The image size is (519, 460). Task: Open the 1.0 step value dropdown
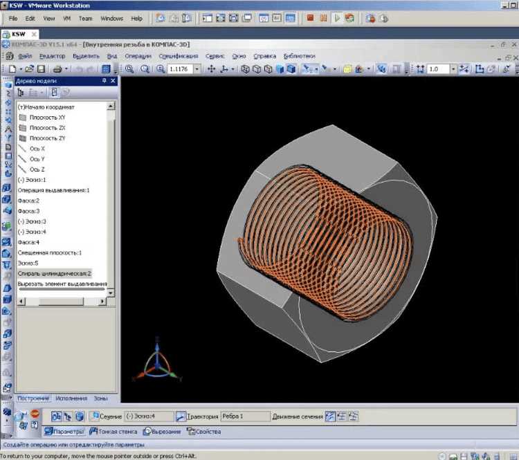coord(453,69)
